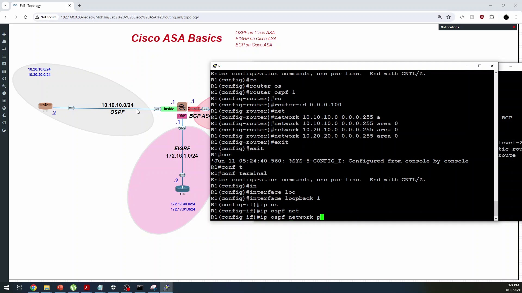Click e0/0 interface tag above R3
The width and height of the screenshot is (522, 293).
point(182,175)
